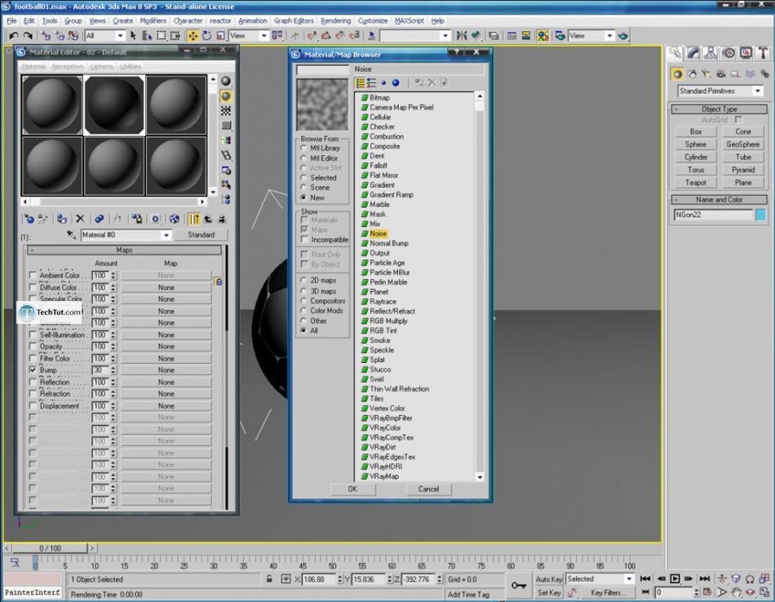Screen dimensions: 775x602
Task: Click the Pick Material eyedropper icon
Action: tap(72, 235)
